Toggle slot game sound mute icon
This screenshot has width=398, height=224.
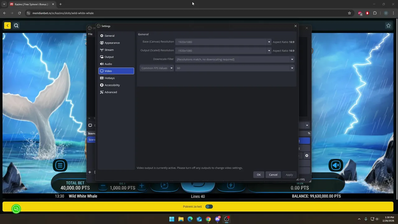[336, 165]
